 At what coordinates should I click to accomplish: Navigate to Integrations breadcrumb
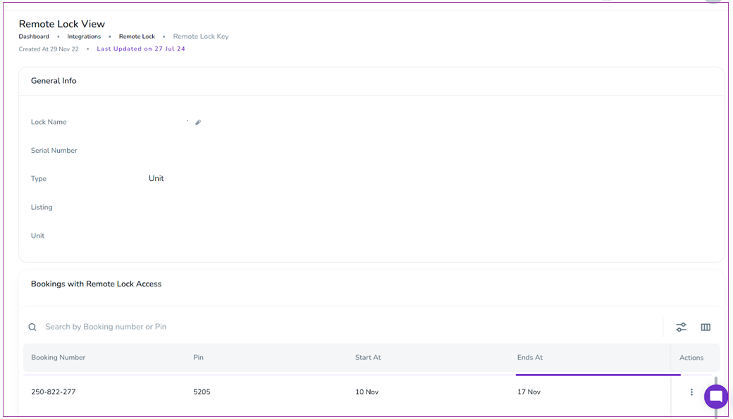(84, 37)
